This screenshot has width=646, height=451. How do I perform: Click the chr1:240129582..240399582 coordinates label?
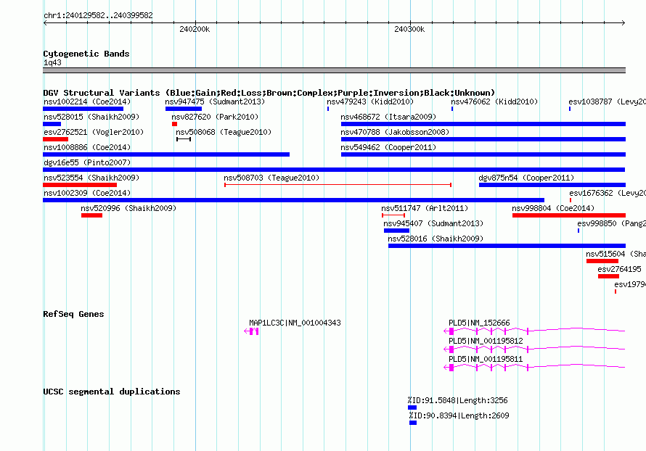(x=98, y=16)
